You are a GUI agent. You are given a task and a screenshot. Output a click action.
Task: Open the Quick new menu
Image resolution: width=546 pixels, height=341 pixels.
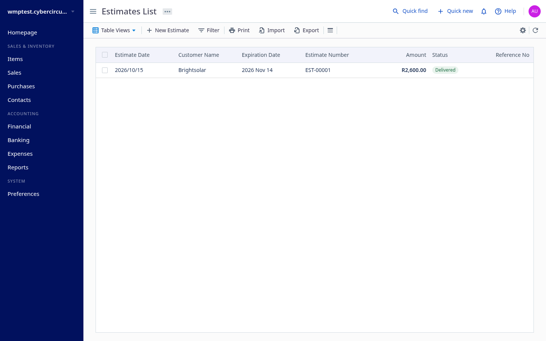[x=455, y=11]
